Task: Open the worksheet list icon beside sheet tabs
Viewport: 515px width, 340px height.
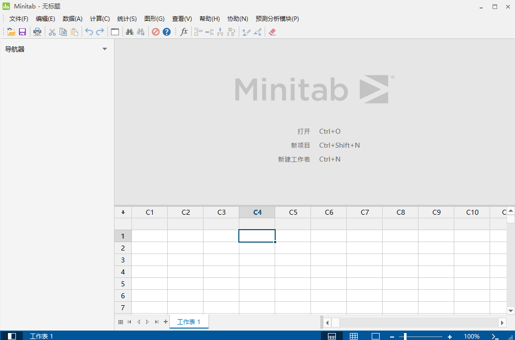Action: [x=120, y=322]
